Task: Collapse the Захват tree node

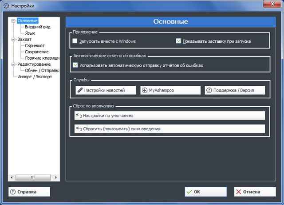Action: coord(13,39)
